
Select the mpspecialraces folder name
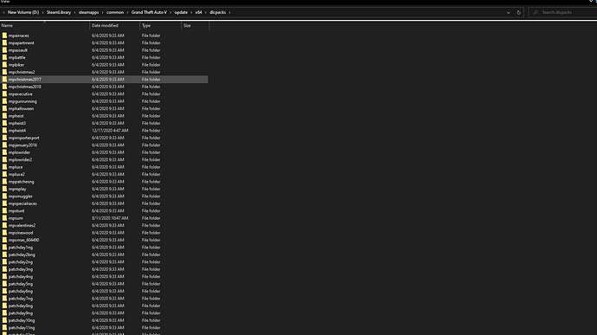[x=22, y=203]
